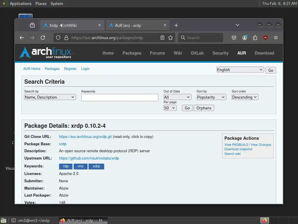Open the Sort by Popularity dropdown
The height and width of the screenshot is (224, 298).
(x=211, y=97)
